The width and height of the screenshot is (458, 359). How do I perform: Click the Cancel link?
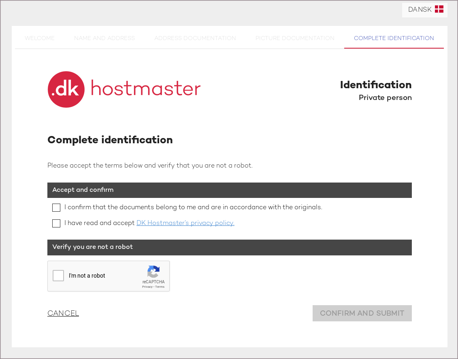pyautogui.click(x=63, y=313)
